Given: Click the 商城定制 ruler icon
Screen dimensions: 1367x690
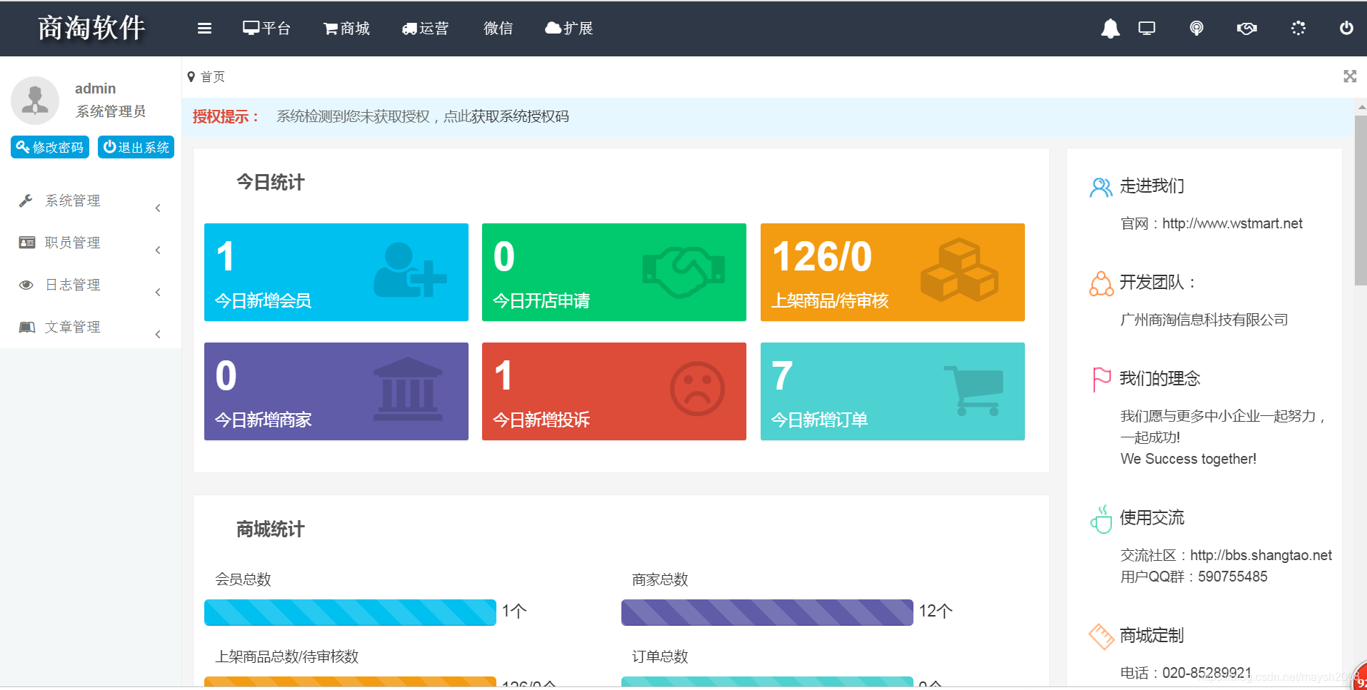Looking at the screenshot, I should coord(1101,636).
